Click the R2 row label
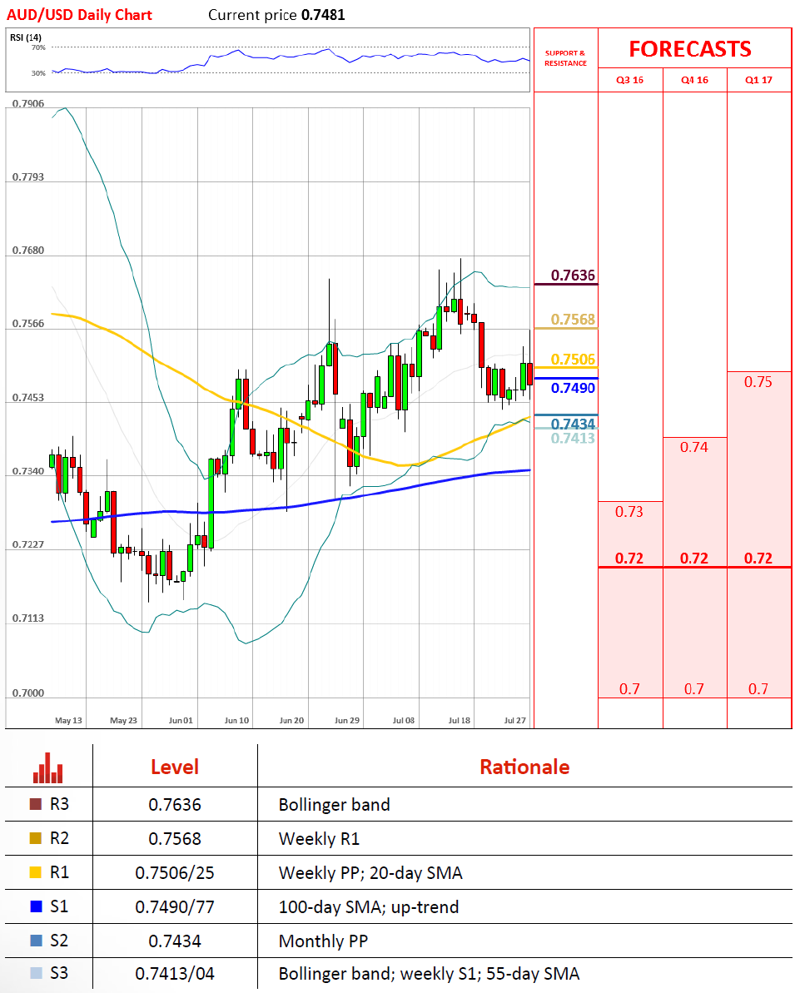The height and width of the screenshot is (993, 800). click(59, 838)
